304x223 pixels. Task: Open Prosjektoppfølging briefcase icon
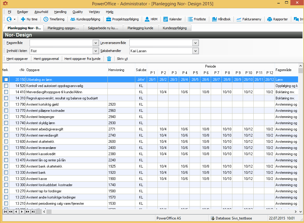tap(109, 19)
